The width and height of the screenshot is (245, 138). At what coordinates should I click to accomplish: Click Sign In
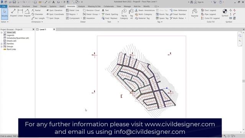click(199, 2)
